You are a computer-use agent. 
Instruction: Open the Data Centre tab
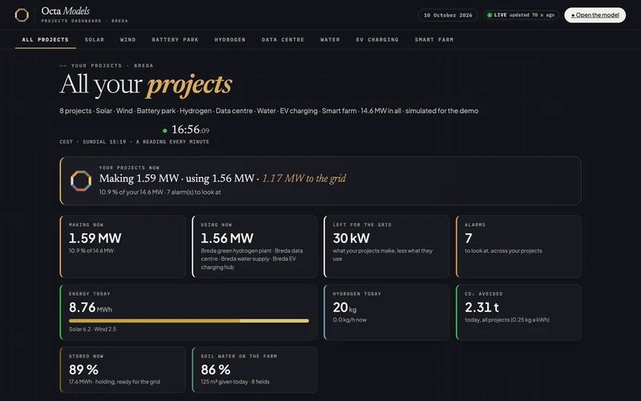click(283, 39)
